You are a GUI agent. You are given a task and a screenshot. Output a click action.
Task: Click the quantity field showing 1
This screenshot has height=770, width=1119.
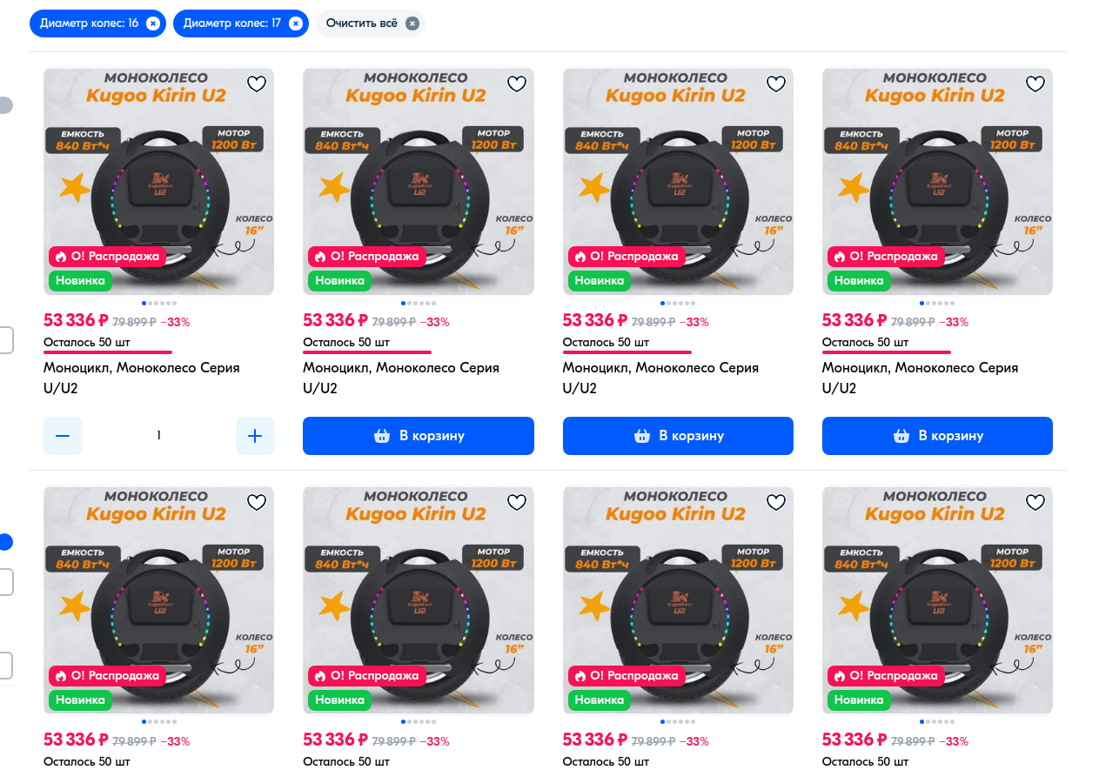coord(158,436)
